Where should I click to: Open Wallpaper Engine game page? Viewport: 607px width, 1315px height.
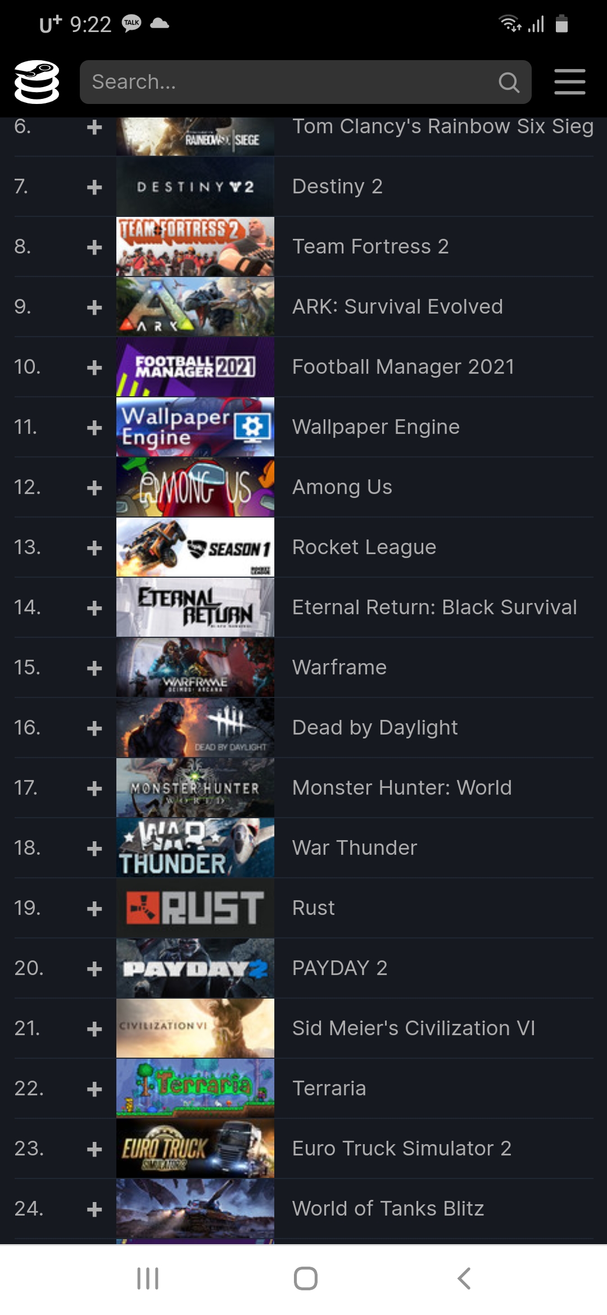[x=375, y=427]
